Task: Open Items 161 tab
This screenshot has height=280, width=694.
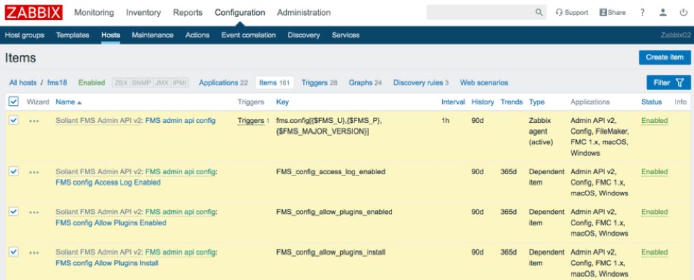Action: (274, 83)
